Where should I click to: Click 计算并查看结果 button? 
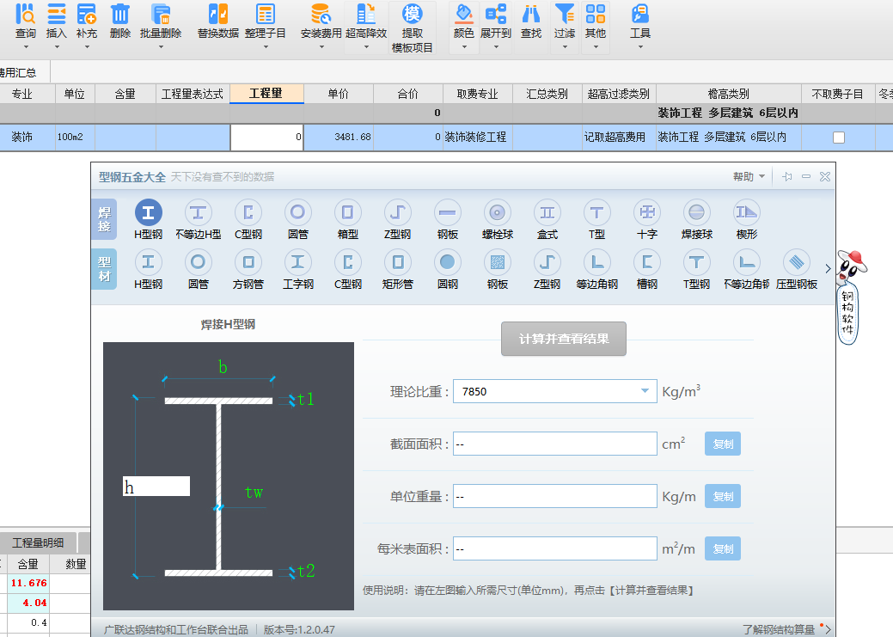coord(563,339)
